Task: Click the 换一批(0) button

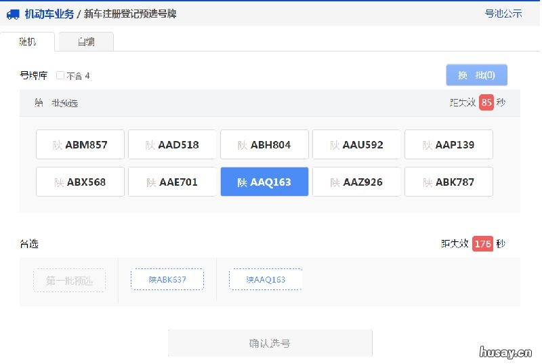Action: point(477,75)
